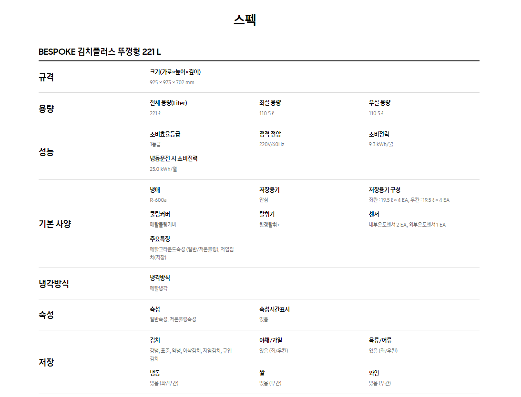This screenshot has width=521, height=397.
Task: Click the 탈취기 label
Action: point(267,214)
